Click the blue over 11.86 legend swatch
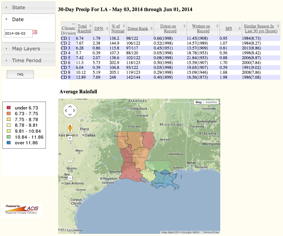The height and width of the screenshot is (236, 283). (9, 143)
